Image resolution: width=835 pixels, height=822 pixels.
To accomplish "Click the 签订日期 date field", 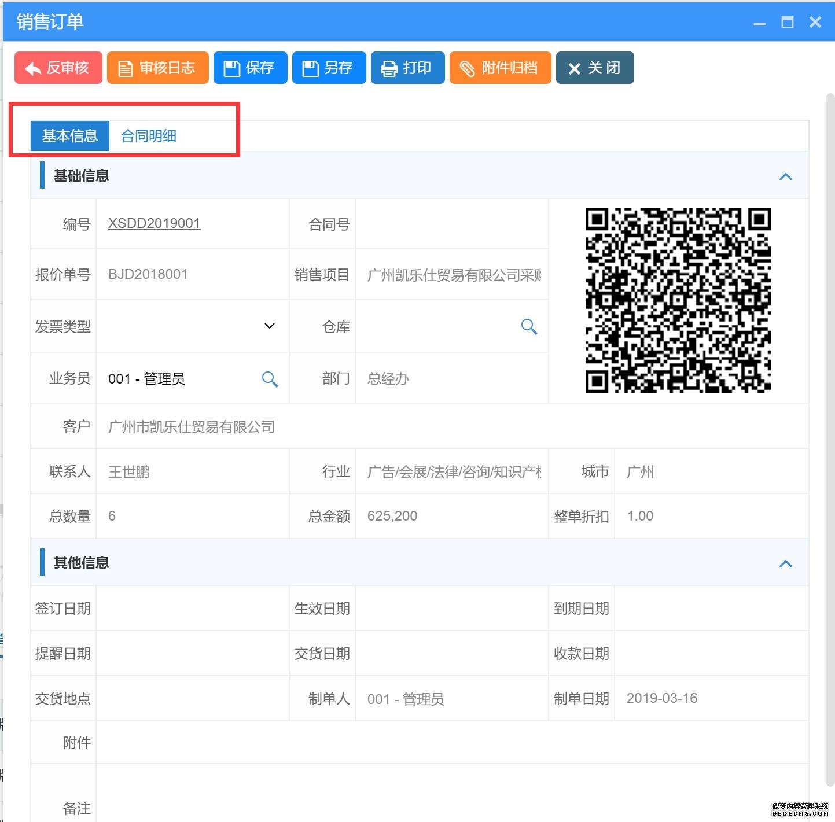I will (x=192, y=609).
